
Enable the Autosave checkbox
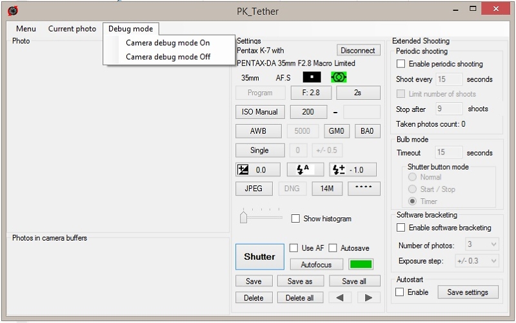coord(333,248)
